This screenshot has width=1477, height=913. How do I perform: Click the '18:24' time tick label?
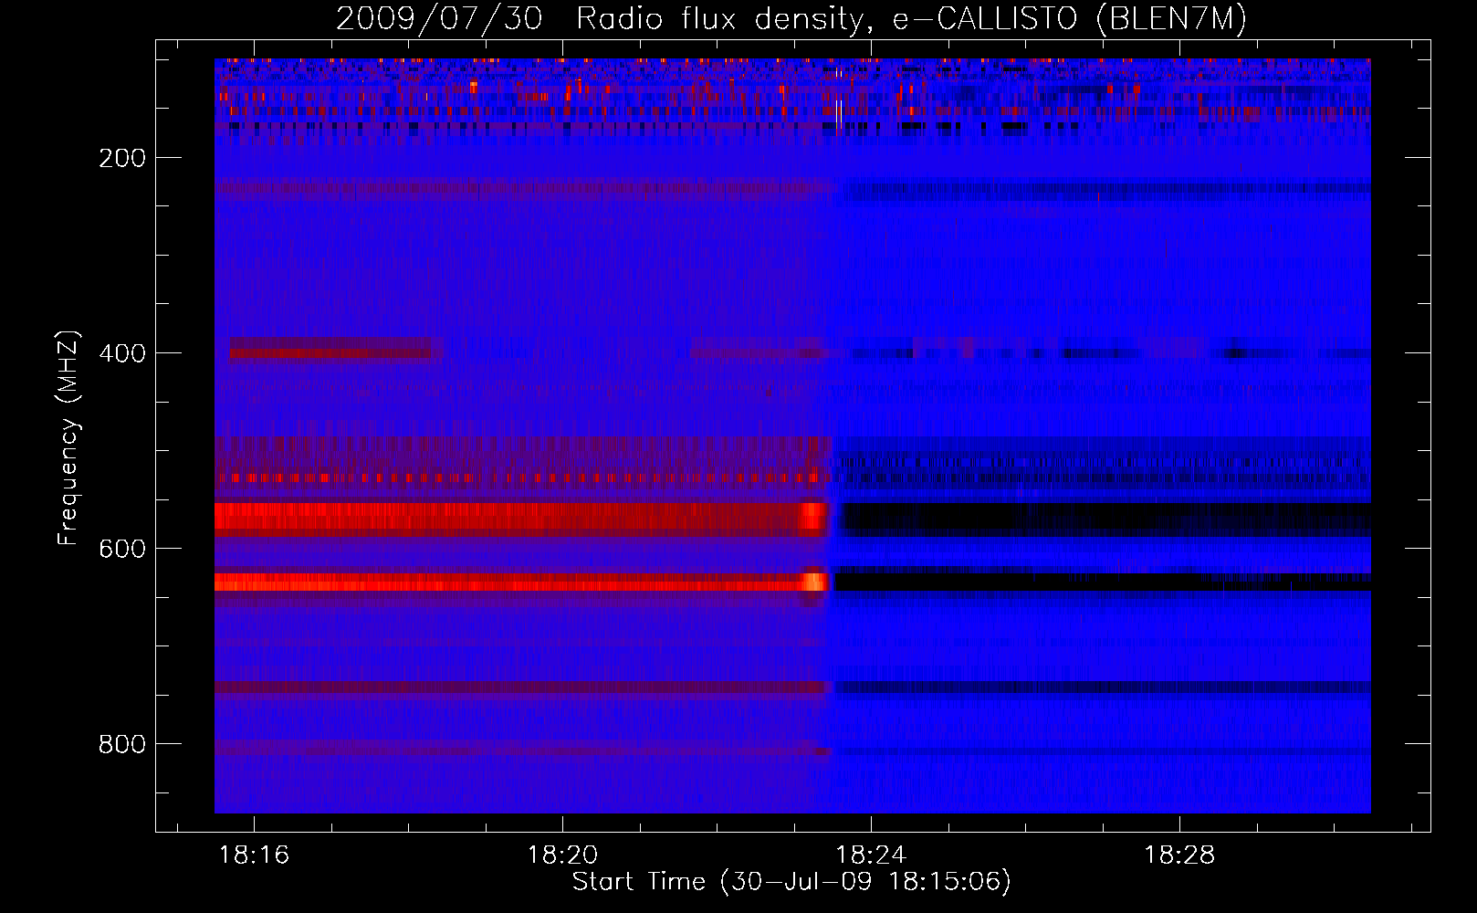tap(872, 855)
